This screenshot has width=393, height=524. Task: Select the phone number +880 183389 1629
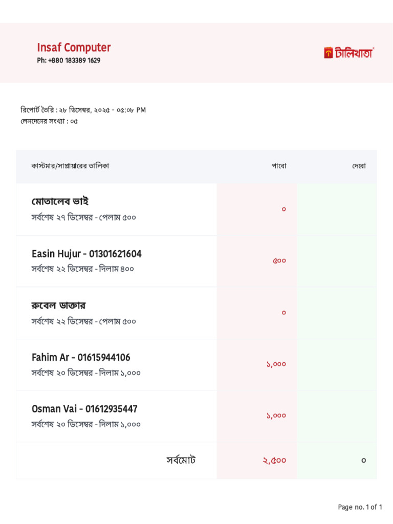(69, 60)
